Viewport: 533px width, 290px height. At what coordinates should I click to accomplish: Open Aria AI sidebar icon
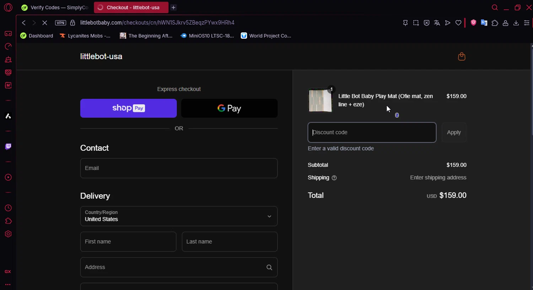8,116
